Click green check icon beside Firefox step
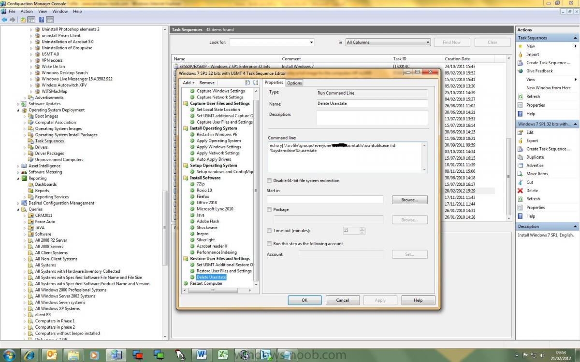The image size is (580, 362). (192, 196)
